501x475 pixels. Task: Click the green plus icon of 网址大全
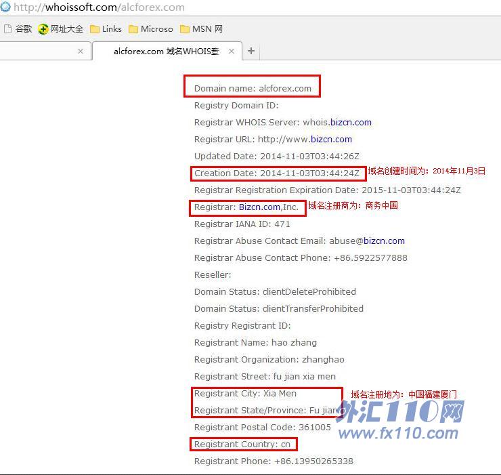[43, 29]
